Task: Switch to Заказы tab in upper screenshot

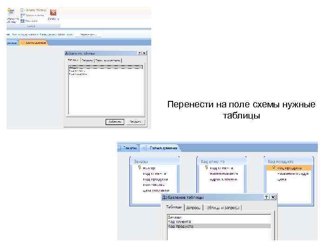Action: coord(12,43)
